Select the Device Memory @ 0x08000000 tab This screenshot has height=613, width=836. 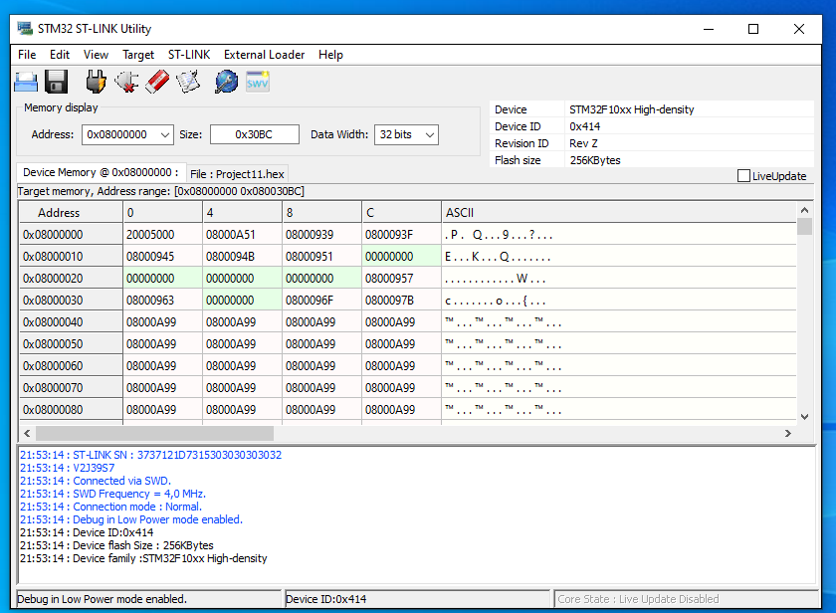[101, 173]
